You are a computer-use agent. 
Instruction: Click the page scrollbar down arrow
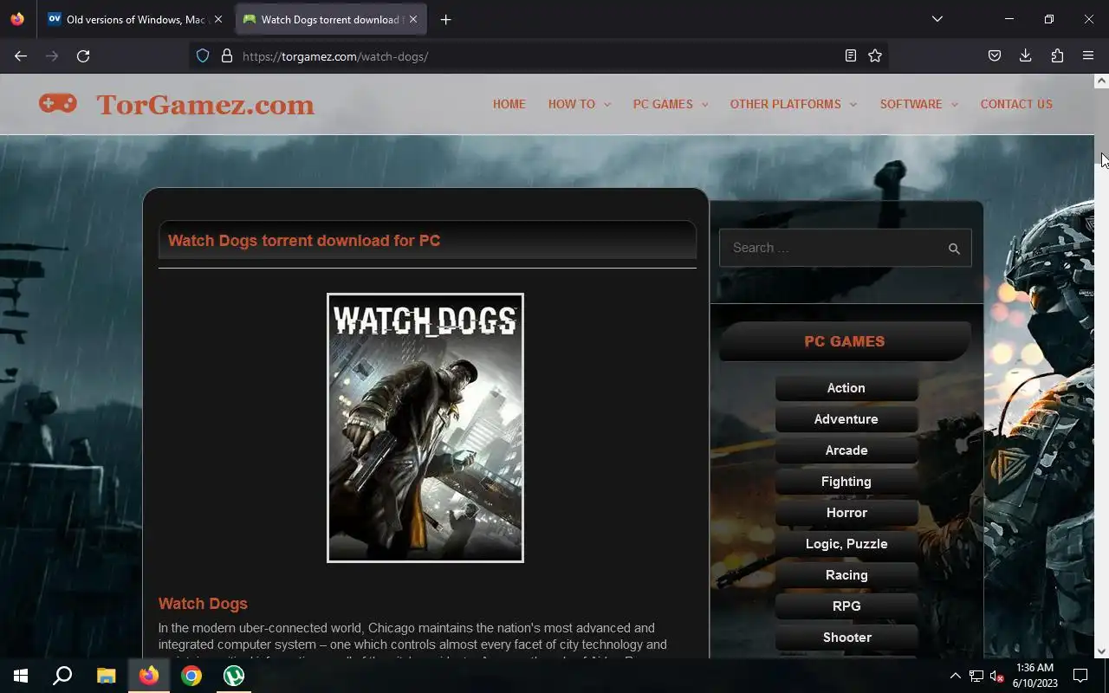tap(1101, 651)
